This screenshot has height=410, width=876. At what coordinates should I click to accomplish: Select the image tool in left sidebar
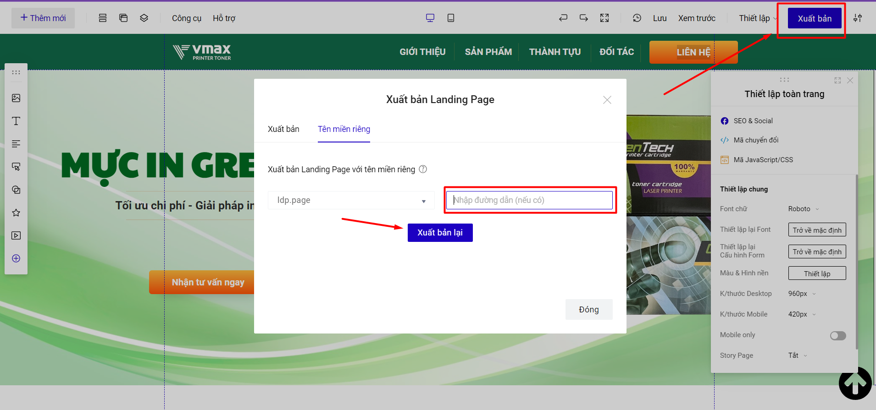point(16,98)
